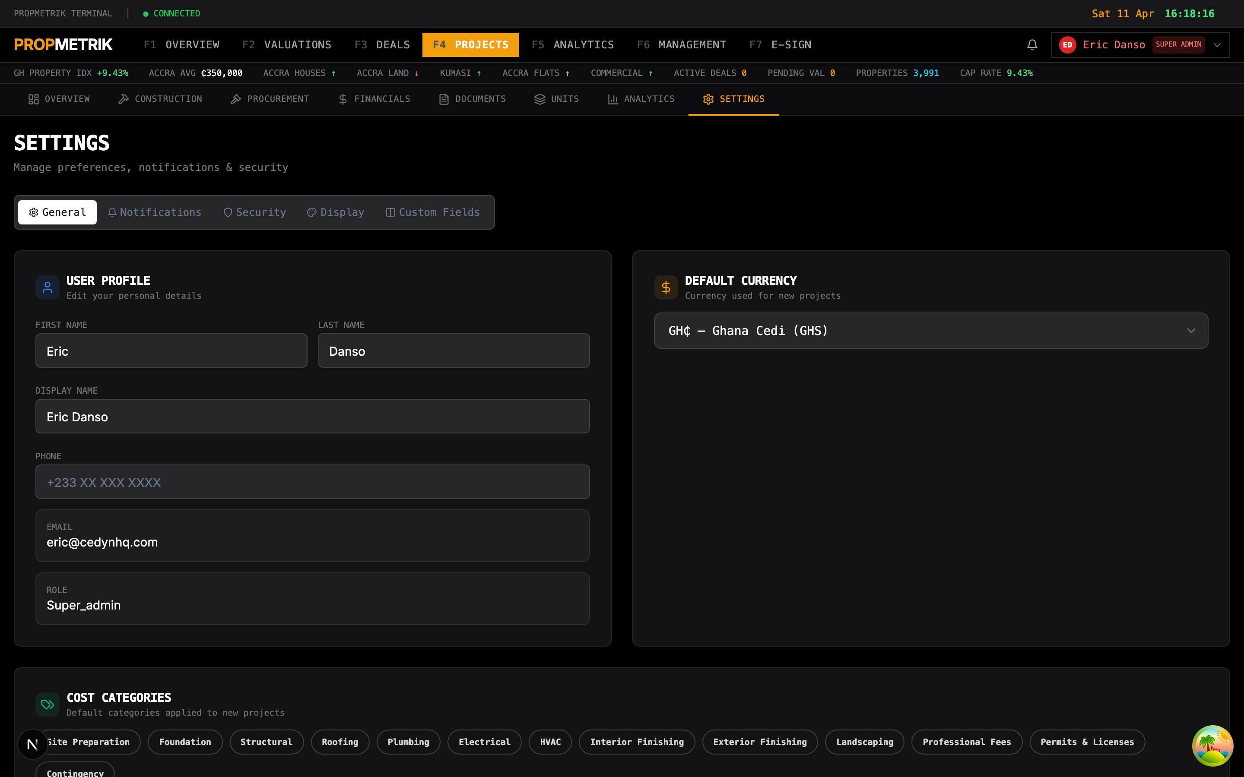Click the ED avatar badge

coord(1067,45)
